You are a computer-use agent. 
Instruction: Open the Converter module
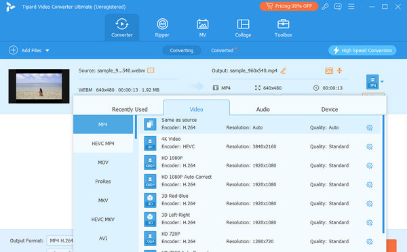coord(121,28)
